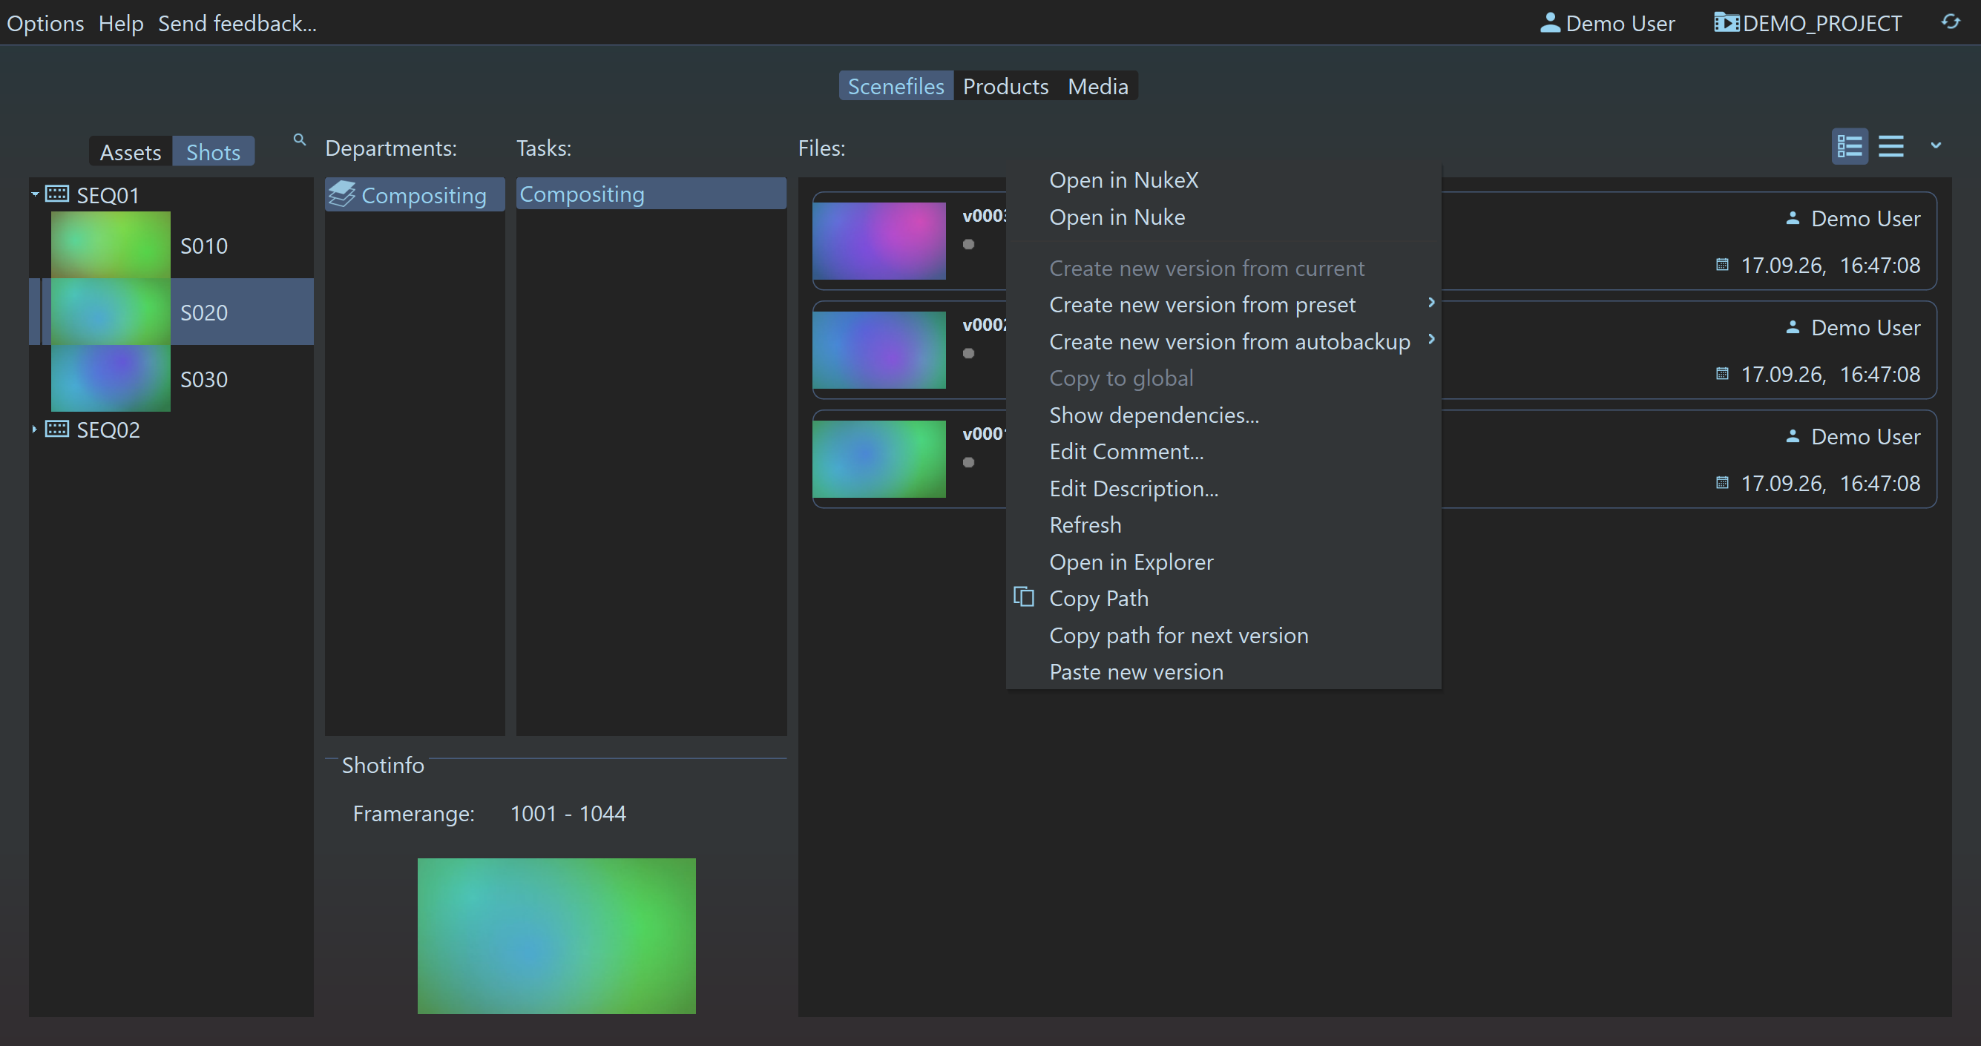This screenshot has height=1046, width=1981.
Task: Expand the SEQ02 sequence tree
Action: click(35, 430)
